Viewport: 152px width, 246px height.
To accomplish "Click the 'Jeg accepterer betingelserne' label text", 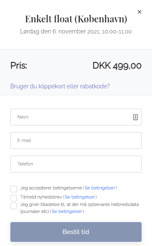I will coord(51,188).
